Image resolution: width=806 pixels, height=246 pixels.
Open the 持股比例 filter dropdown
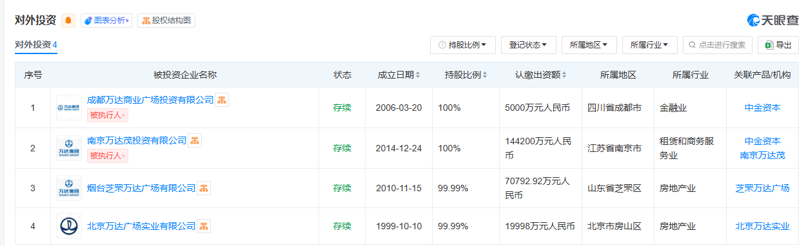(462, 45)
